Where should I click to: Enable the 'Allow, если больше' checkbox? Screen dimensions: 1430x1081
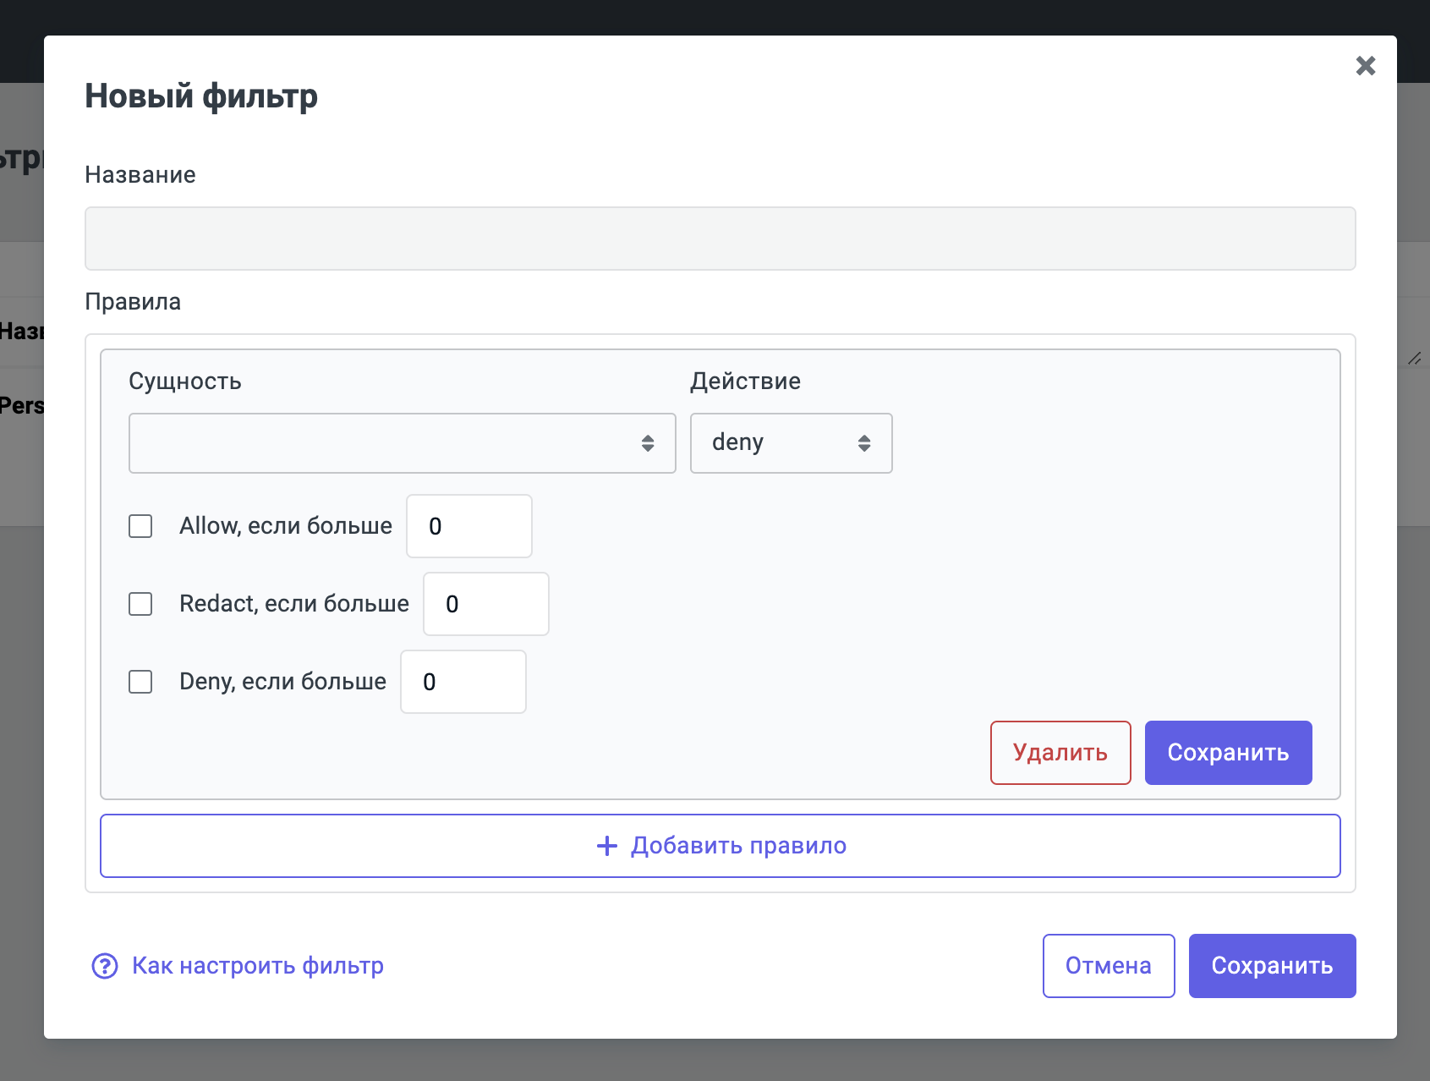(140, 526)
